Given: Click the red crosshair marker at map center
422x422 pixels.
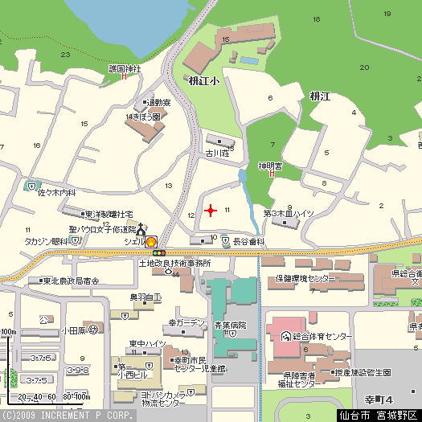Looking at the screenshot, I should coord(211,211).
